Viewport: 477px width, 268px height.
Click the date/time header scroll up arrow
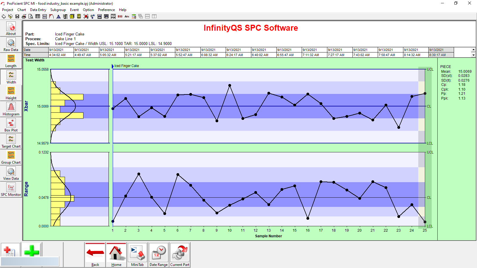tap(473, 49)
